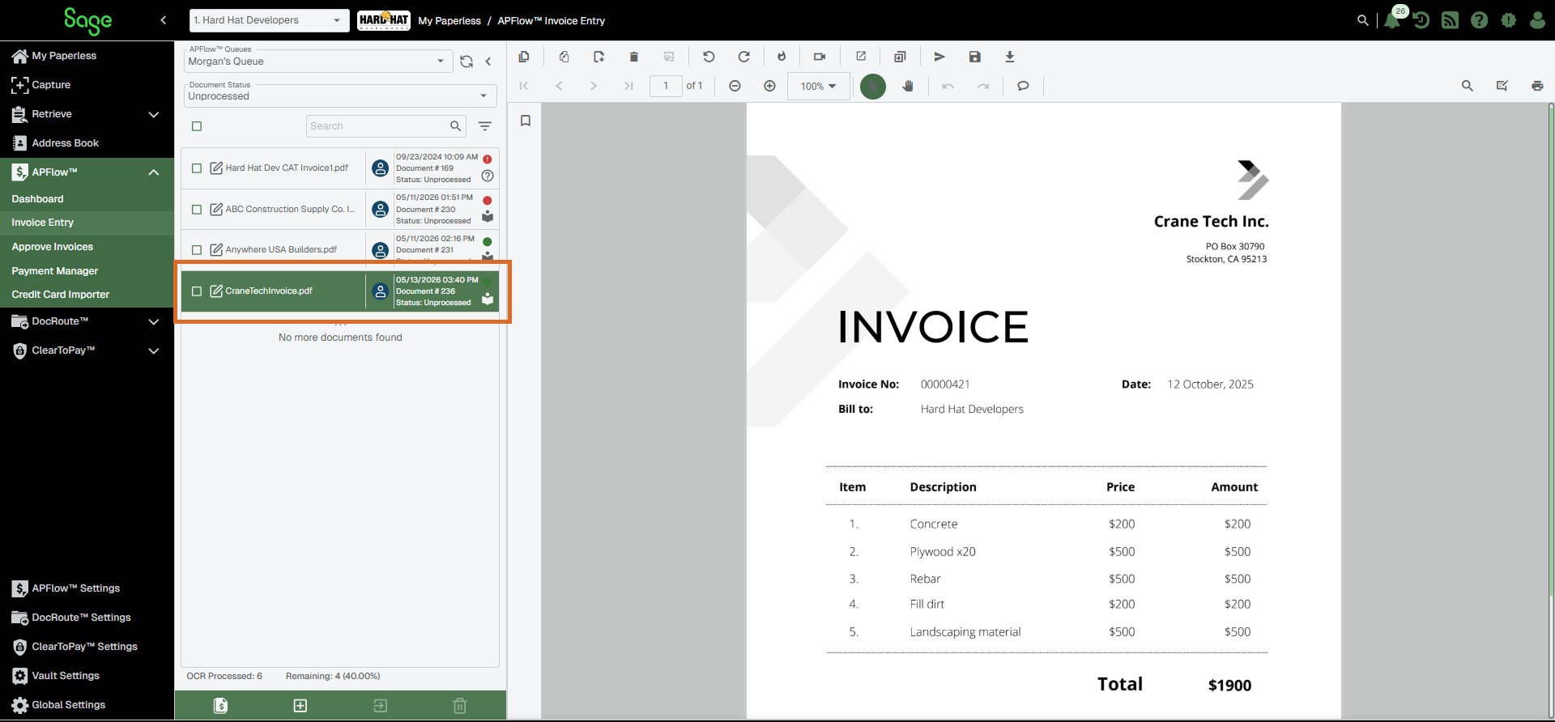
Task: Open Payment Manager
Action: coord(55,271)
